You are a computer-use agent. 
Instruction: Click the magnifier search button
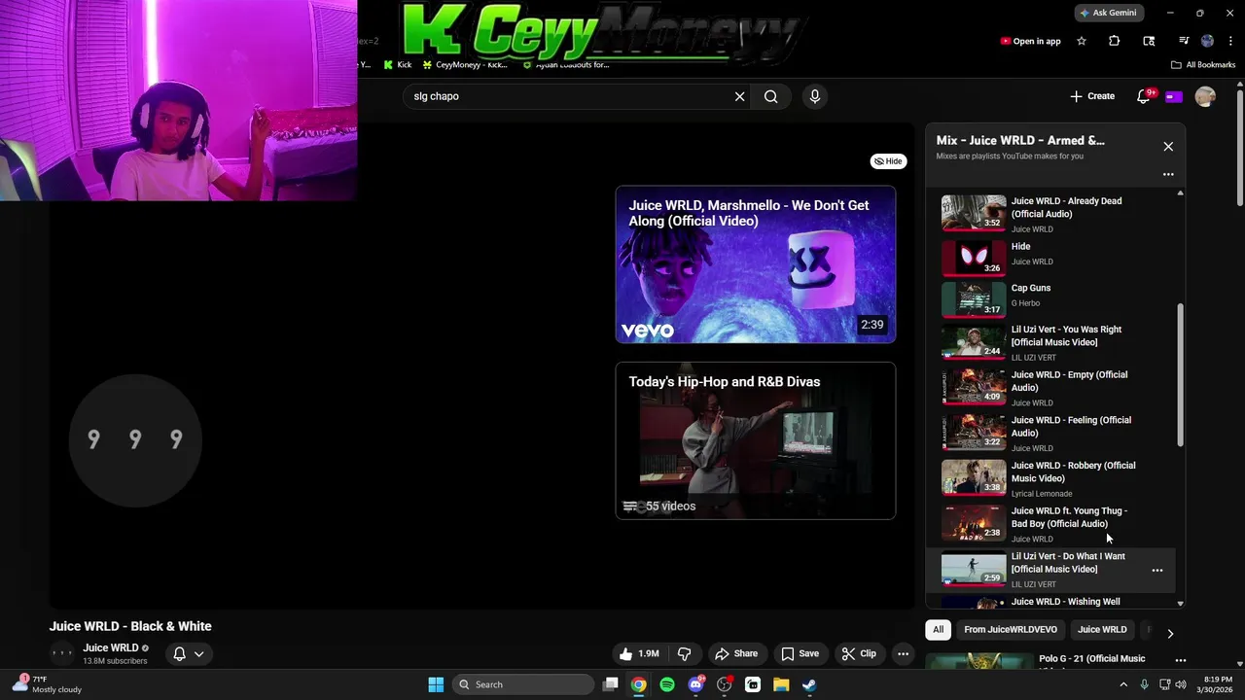tap(771, 96)
